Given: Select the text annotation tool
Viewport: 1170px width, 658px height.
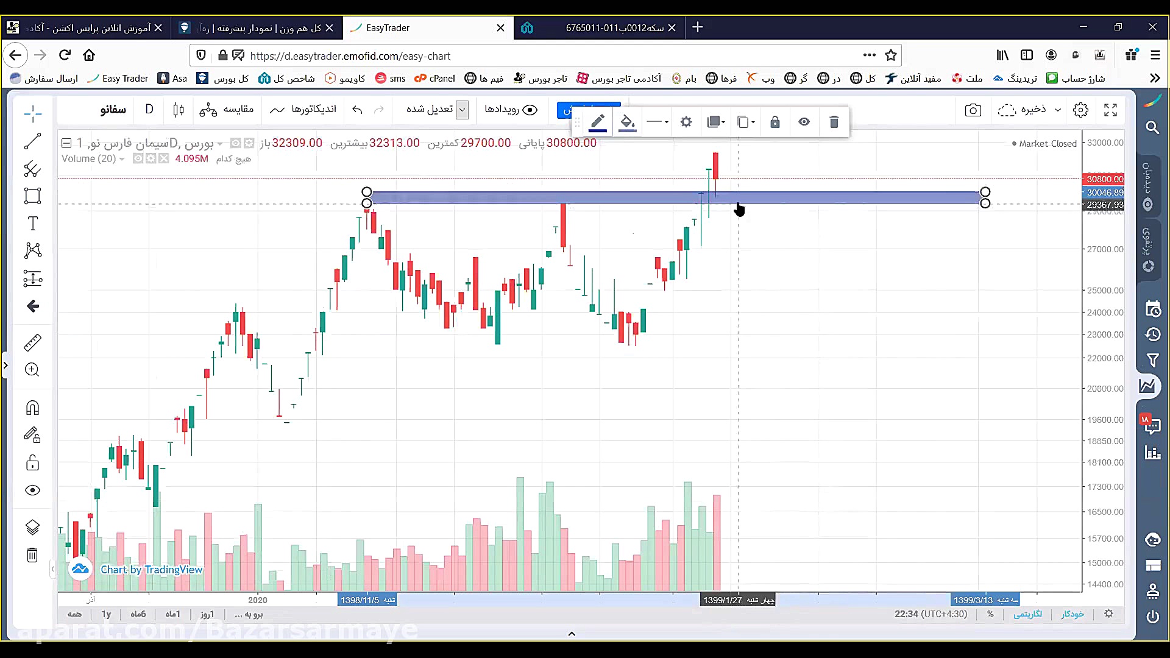Looking at the screenshot, I should tap(33, 224).
